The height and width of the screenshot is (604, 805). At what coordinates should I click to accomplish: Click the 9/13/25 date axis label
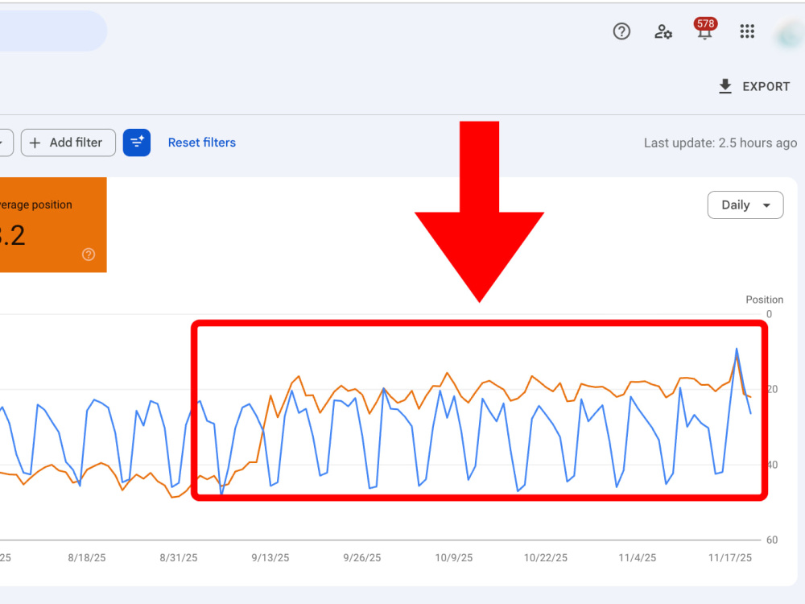tap(270, 558)
